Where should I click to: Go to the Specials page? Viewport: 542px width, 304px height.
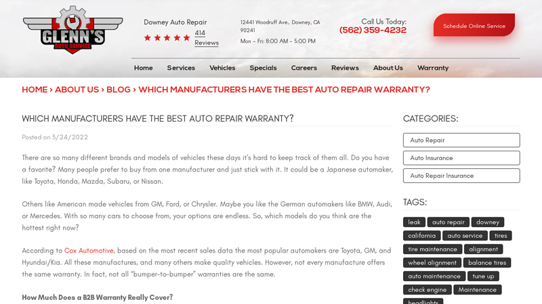263,68
